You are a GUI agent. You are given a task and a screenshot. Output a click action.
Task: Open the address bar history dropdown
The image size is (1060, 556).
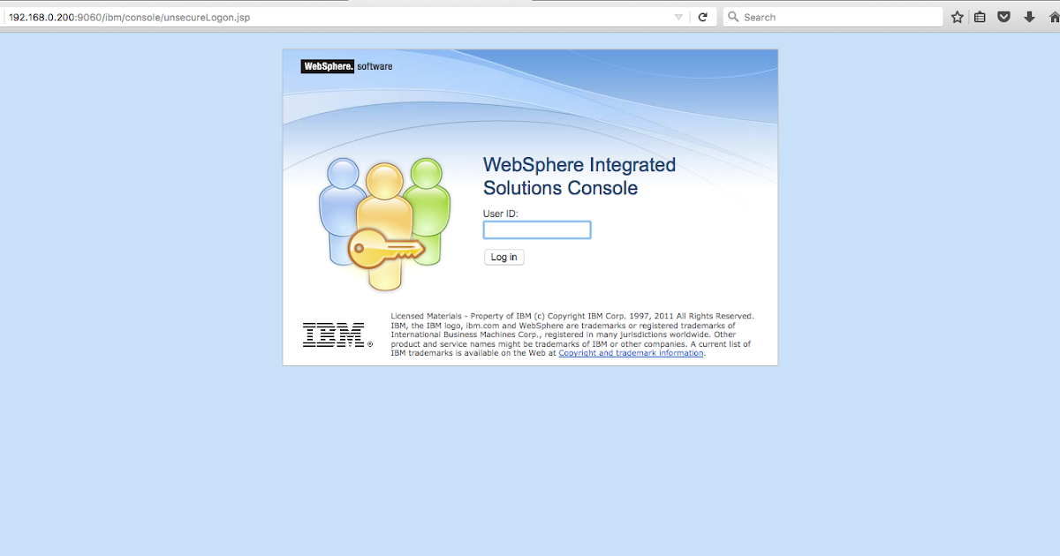click(678, 16)
